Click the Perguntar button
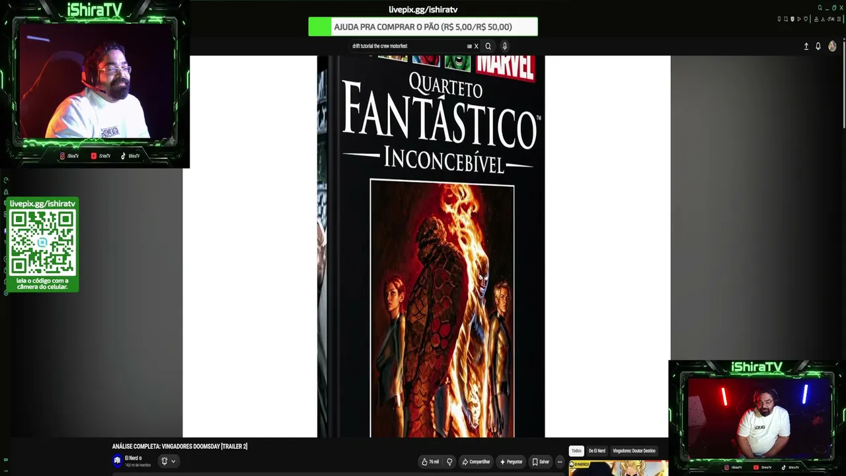The width and height of the screenshot is (846, 476). (x=512, y=462)
